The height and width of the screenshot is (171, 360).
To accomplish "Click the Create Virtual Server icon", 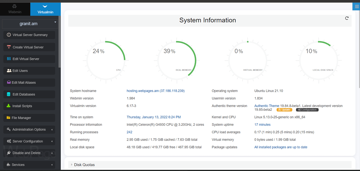I will [x=9, y=47].
